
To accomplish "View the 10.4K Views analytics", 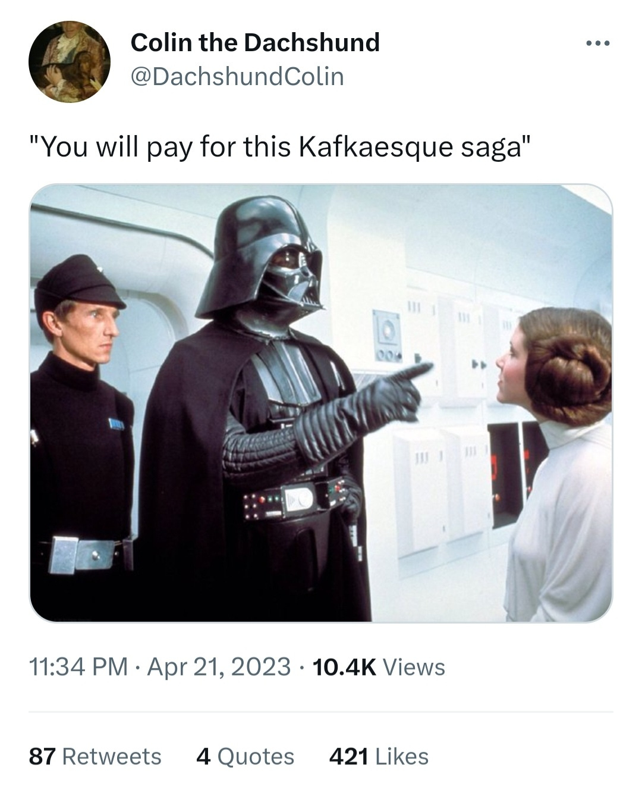I will pos(378,666).
